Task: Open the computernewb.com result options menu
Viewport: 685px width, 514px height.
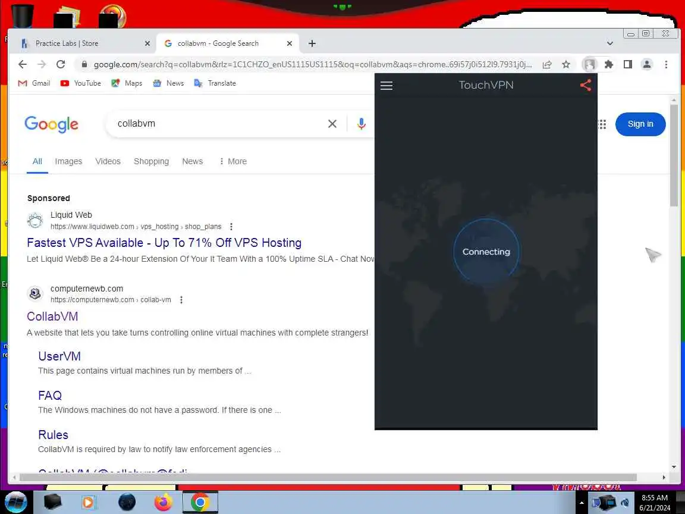Action: (181, 300)
